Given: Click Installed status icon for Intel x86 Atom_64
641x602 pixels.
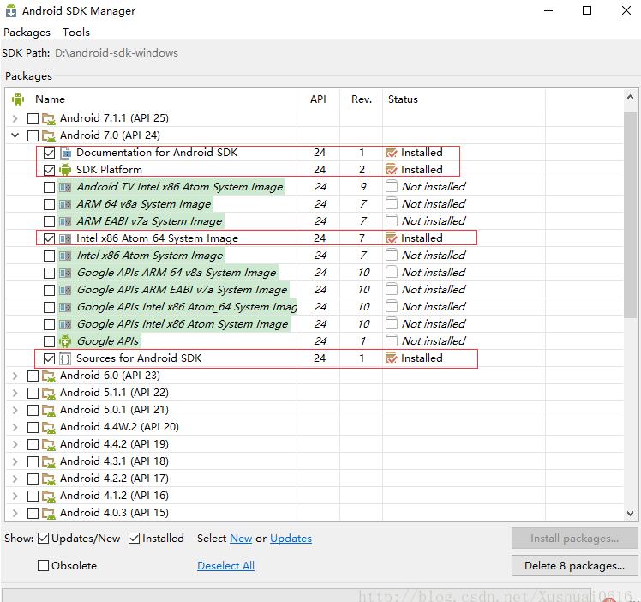Looking at the screenshot, I should point(392,238).
